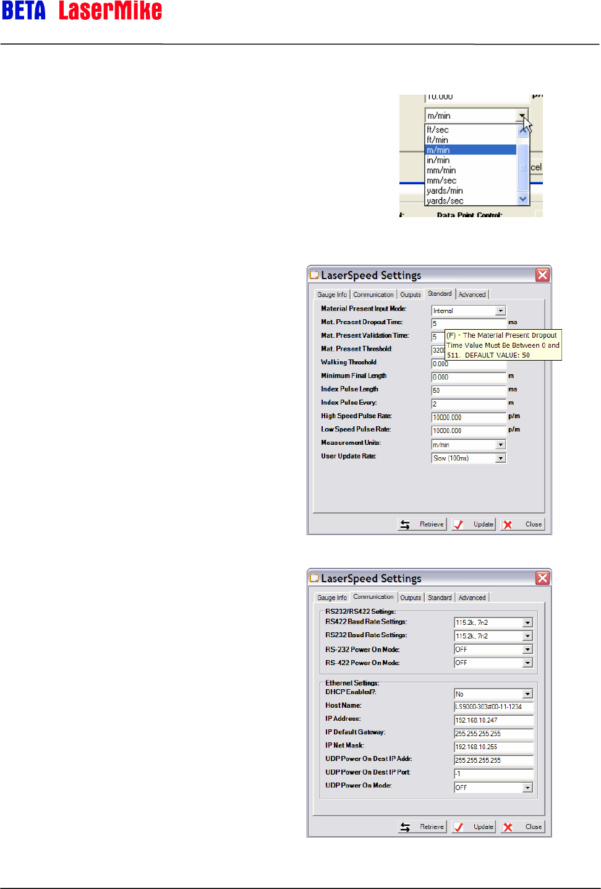Image resolution: width=601 pixels, height=889 pixels.
Task: Click Close button in Communication window
Action: pyautogui.click(x=522, y=827)
